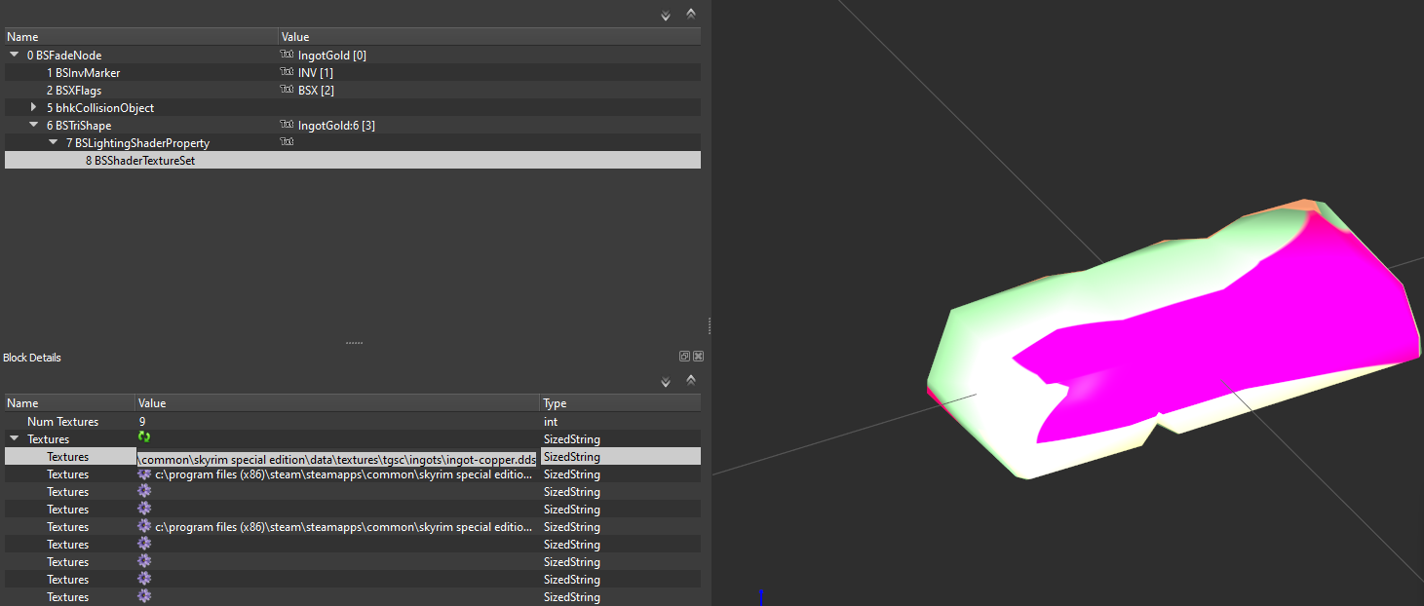Viewport: 1424px width, 606px height.
Task: Click the Num Textures value 9
Action: click(142, 422)
